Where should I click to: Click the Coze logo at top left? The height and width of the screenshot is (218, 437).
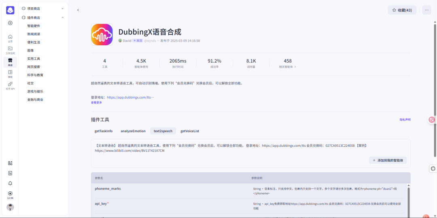point(10,10)
